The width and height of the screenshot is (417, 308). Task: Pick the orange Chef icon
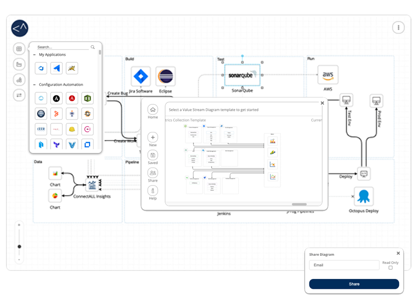pos(87,114)
